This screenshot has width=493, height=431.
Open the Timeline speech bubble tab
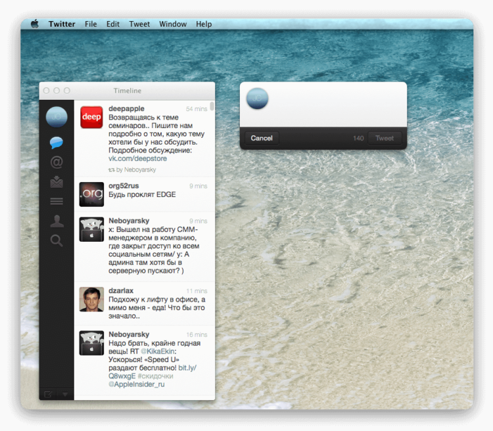pos(57,143)
